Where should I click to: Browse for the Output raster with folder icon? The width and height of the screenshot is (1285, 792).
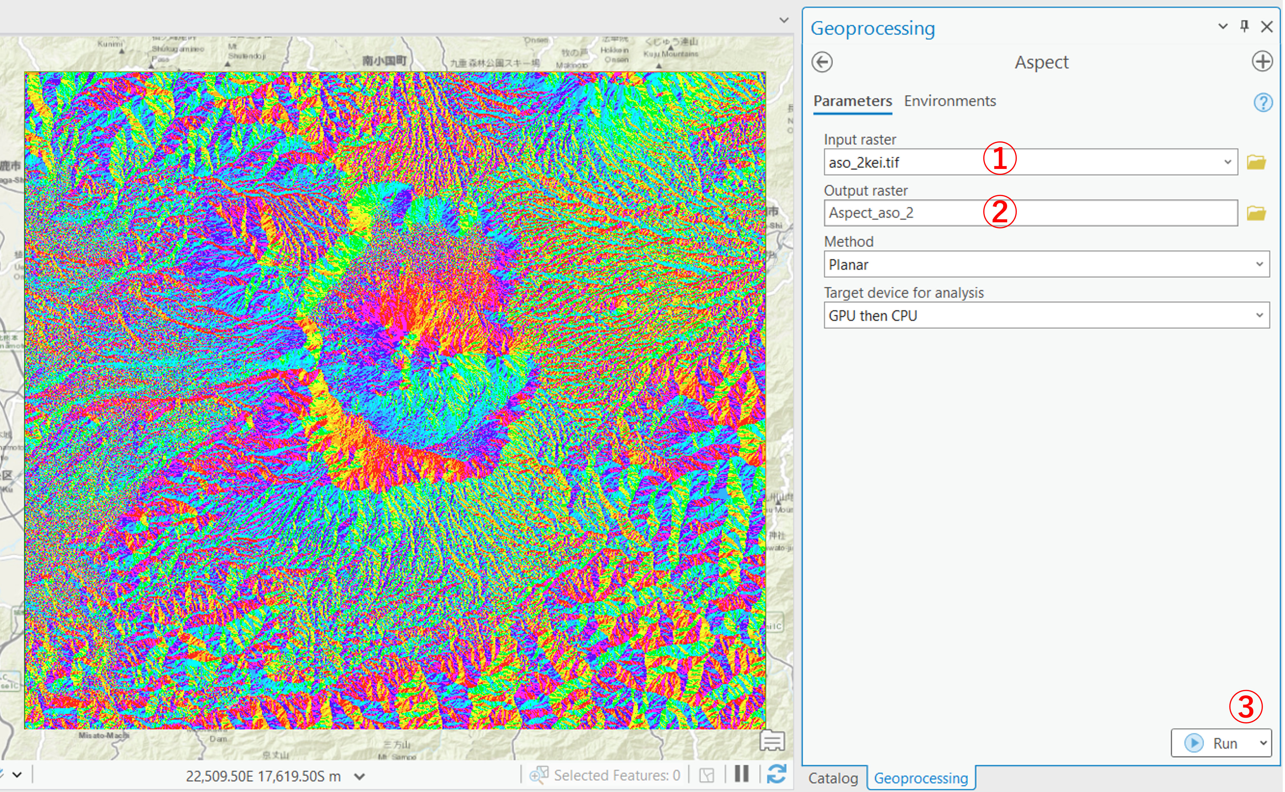1256,213
